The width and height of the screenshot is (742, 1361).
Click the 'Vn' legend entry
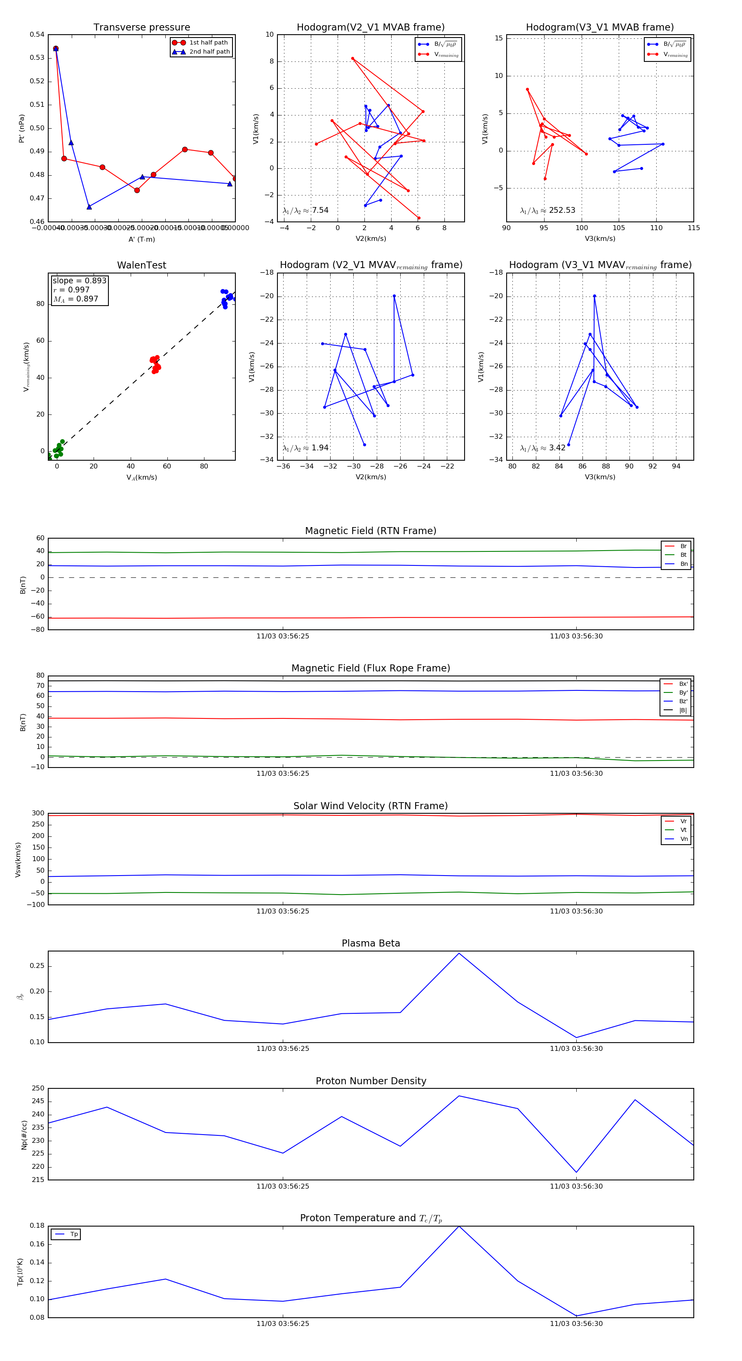coord(676,839)
